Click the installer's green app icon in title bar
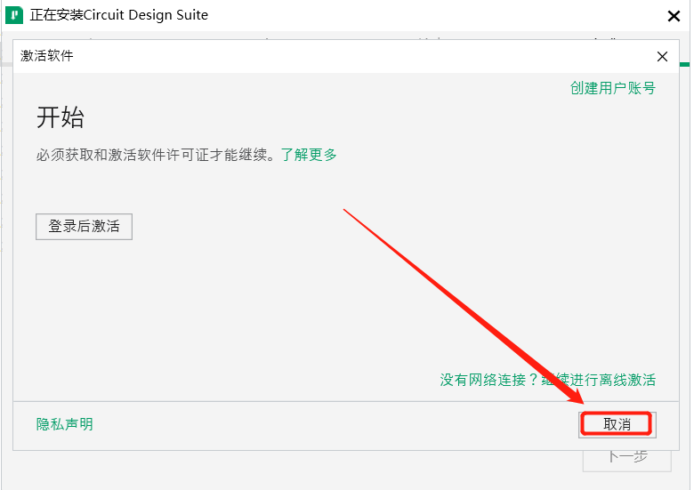The width and height of the screenshot is (694, 490). 14,15
